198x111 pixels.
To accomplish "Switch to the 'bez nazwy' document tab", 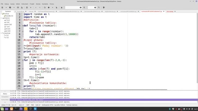I will [x=170, y=11].
